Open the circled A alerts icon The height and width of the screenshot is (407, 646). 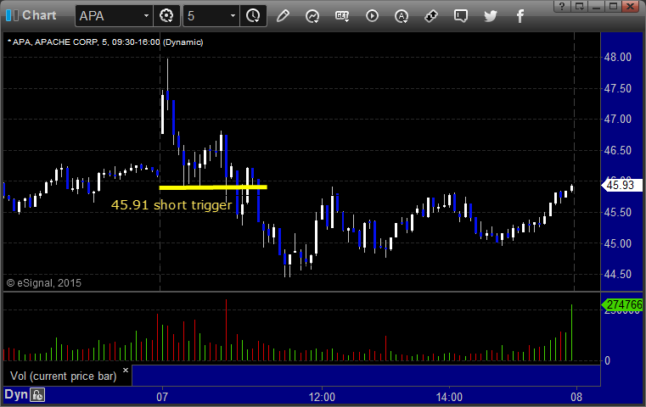click(x=402, y=16)
